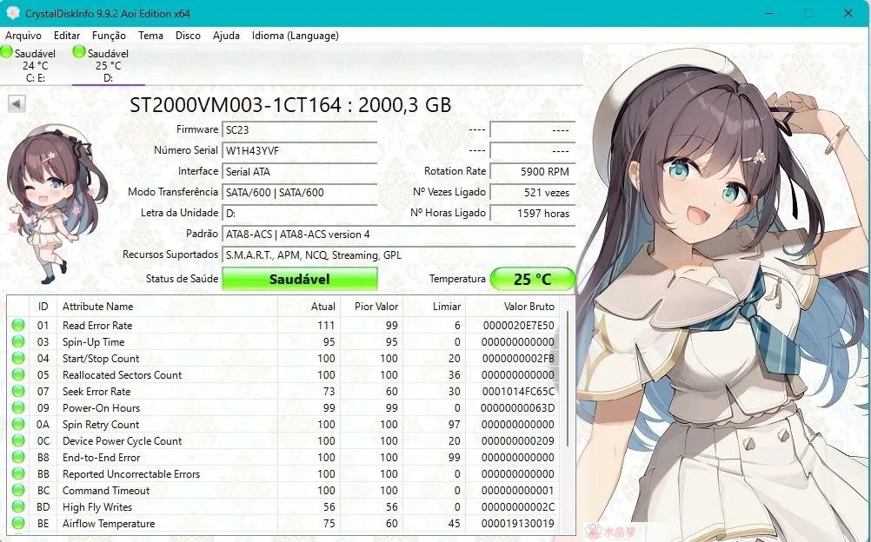Click the transfer mode field SATA/600

click(x=299, y=193)
